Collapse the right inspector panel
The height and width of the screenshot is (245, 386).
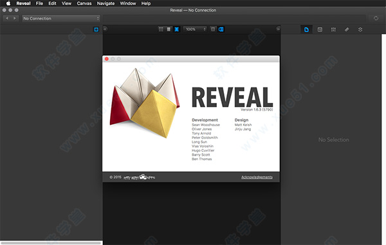(278, 29)
